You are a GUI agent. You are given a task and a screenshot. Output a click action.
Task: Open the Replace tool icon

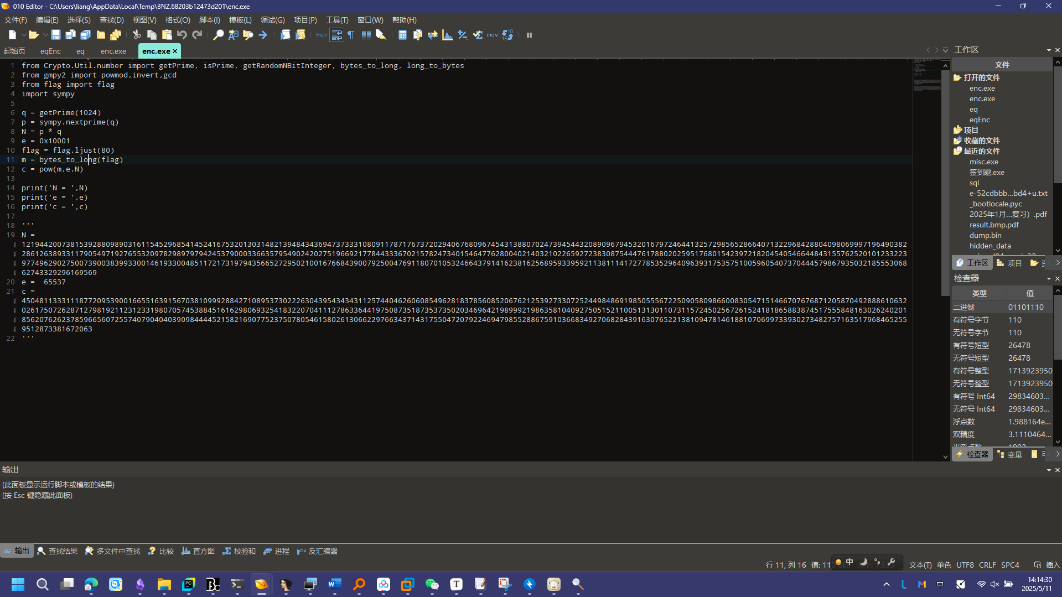pyautogui.click(x=234, y=35)
